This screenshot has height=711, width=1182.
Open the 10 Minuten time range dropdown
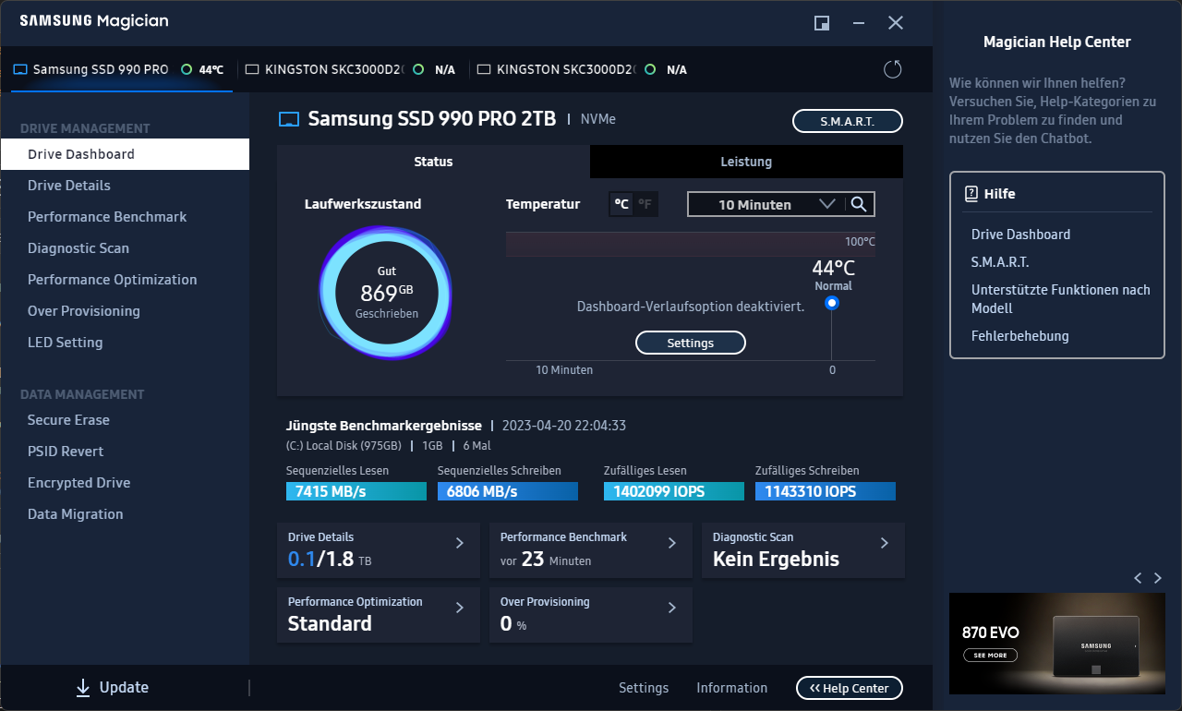[x=766, y=204]
